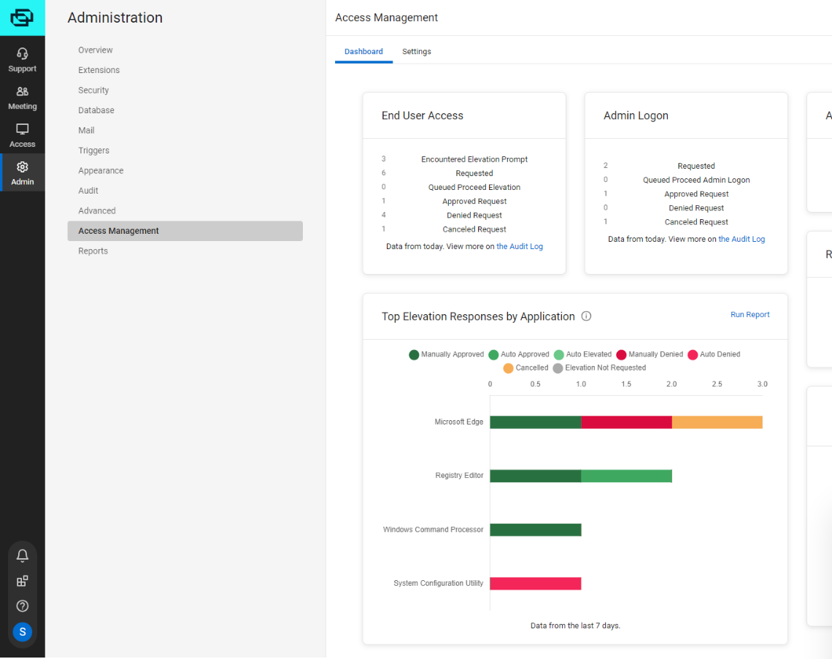Open the Support headset icon
Image resolution: width=832 pixels, height=659 pixels.
pyautogui.click(x=23, y=53)
